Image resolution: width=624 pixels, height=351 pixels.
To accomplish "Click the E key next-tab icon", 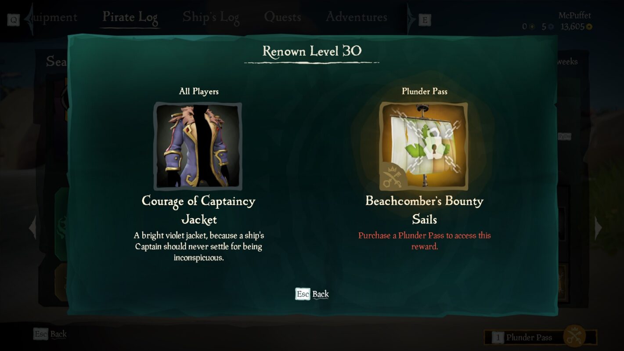I will pyautogui.click(x=425, y=20).
